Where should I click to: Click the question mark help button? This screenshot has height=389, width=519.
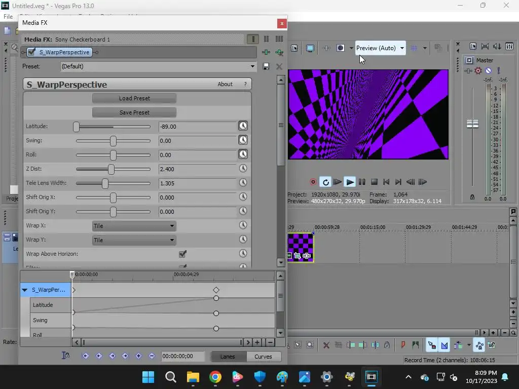pyautogui.click(x=245, y=84)
